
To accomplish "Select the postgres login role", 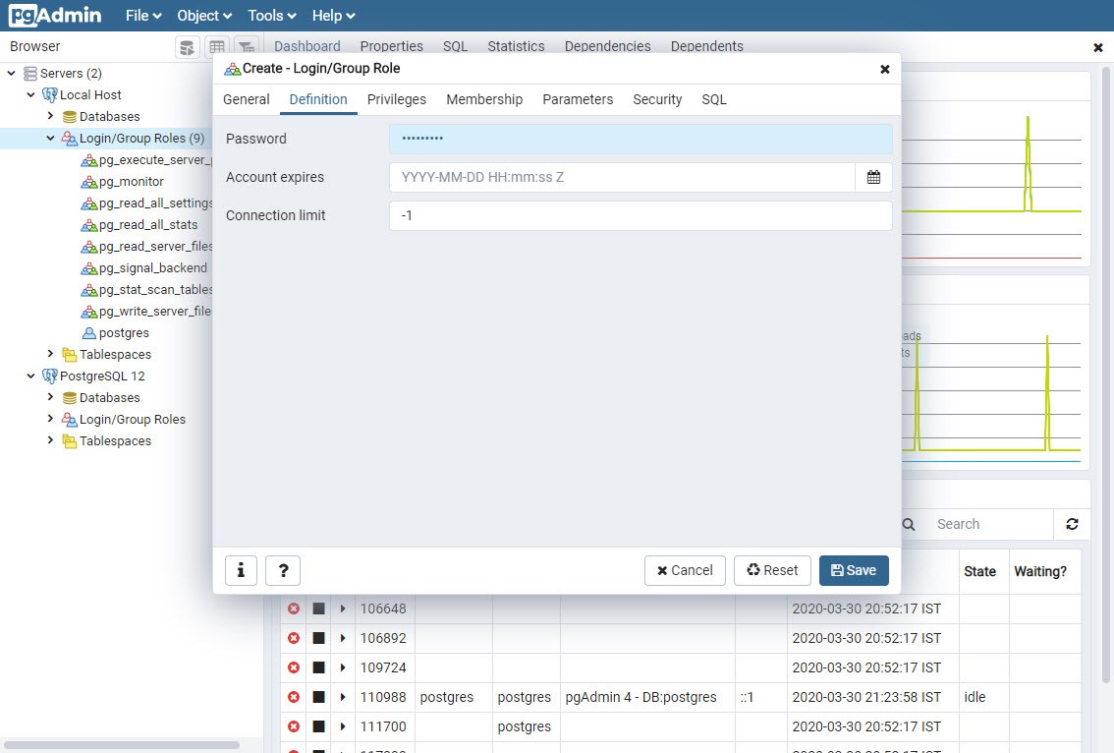I will tap(125, 333).
